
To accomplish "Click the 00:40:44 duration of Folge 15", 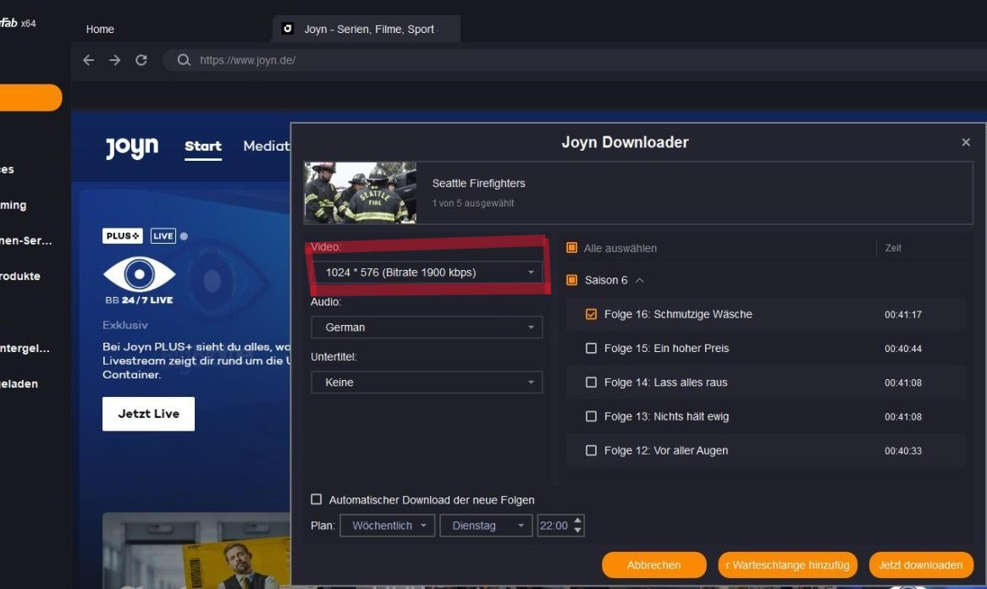I will [x=902, y=349].
